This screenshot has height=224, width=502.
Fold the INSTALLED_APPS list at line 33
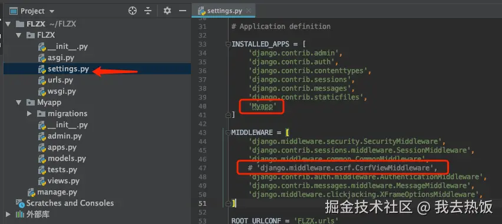tap(228, 44)
